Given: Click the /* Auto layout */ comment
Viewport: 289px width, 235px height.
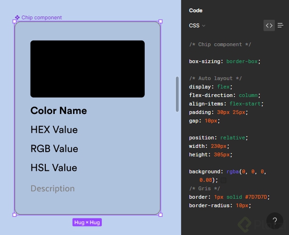Looking at the screenshot, I should (215, 78).
